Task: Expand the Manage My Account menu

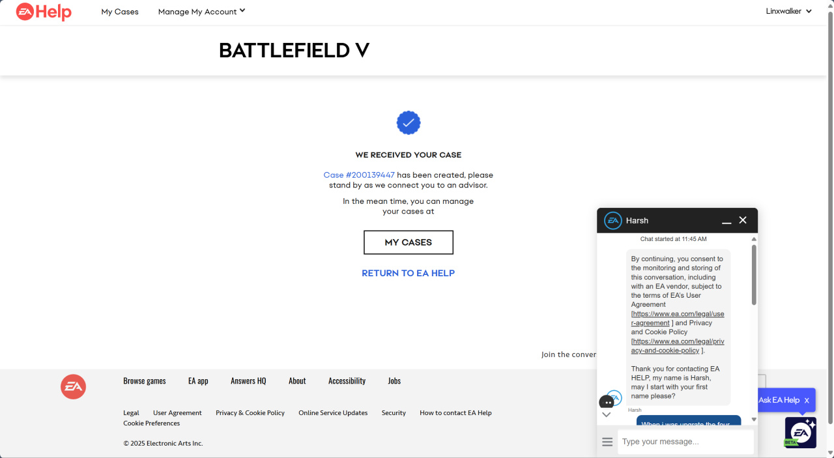Action: (201, 12)
